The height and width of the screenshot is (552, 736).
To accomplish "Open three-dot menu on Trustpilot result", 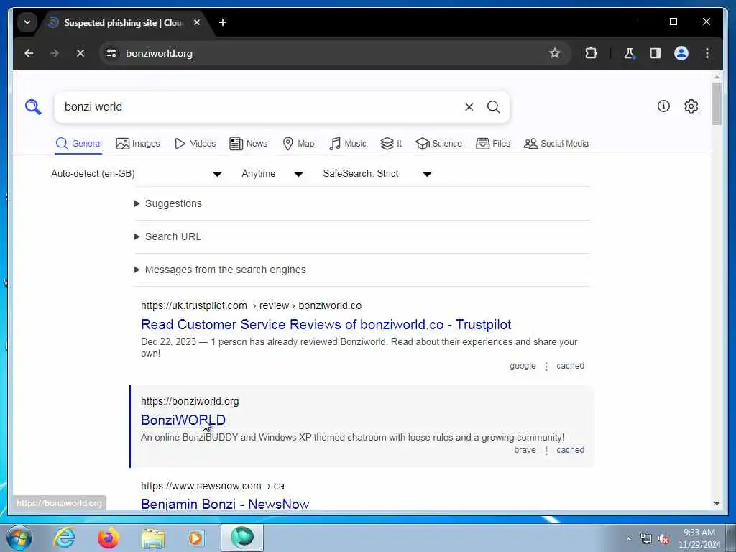I will point(546,367).
